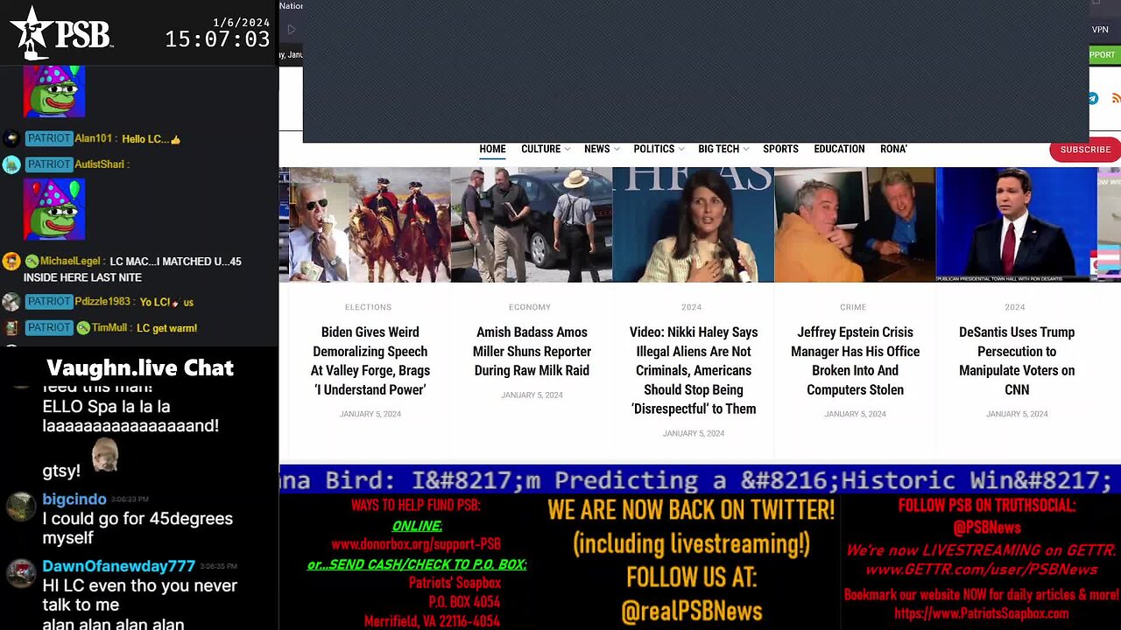Expand the BIG TECH menu chevron
Image resolution: width=1121 pixels, height=630 pixels.
(x=746, y=150)
